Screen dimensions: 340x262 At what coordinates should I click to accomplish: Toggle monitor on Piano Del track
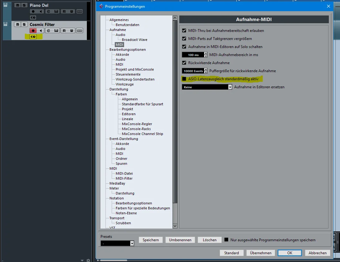41,11
